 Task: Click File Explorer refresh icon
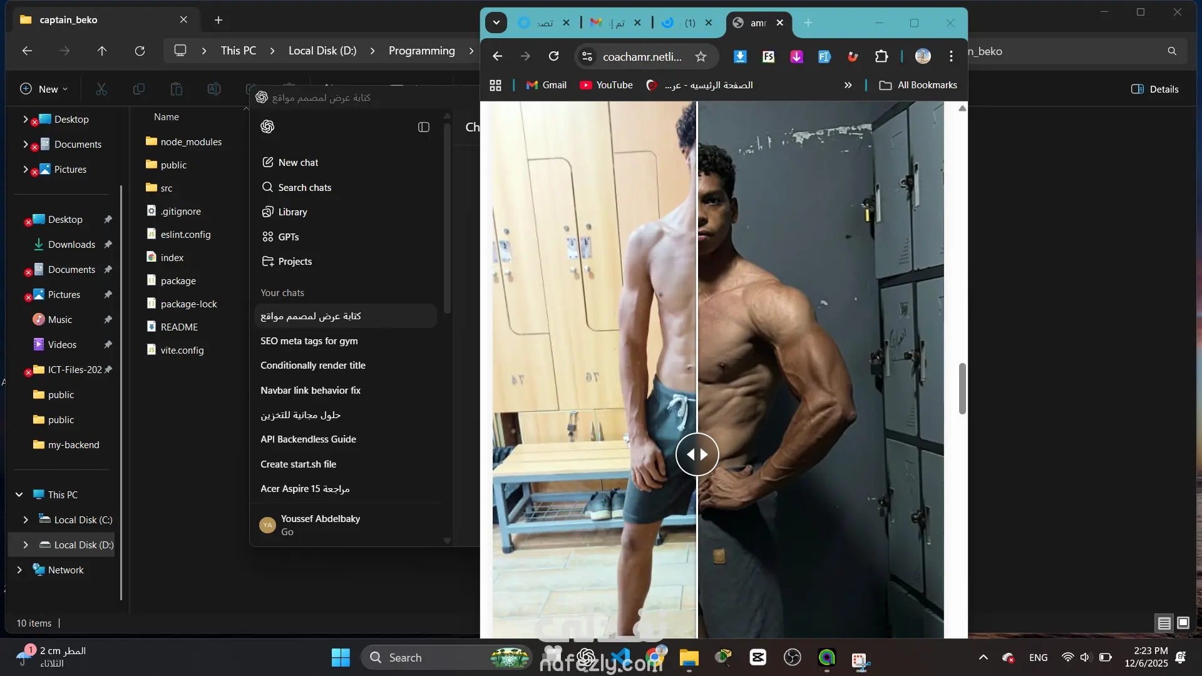pos(140,51)
